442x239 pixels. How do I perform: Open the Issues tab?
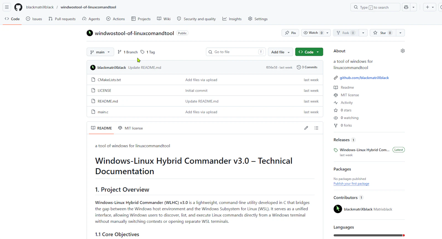[x=34, y=19]
